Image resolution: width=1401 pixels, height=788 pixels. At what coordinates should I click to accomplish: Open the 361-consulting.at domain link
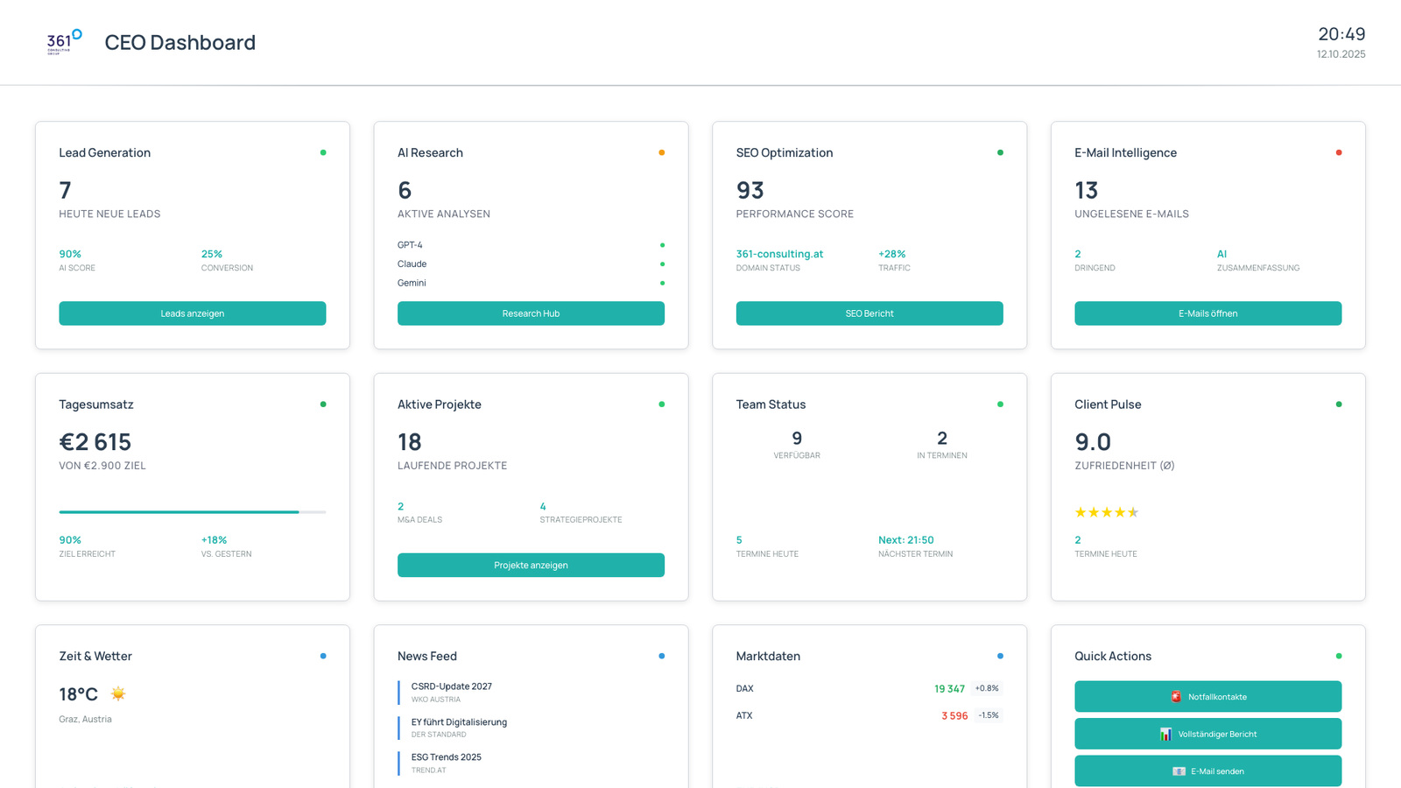[x=779, y=254]
